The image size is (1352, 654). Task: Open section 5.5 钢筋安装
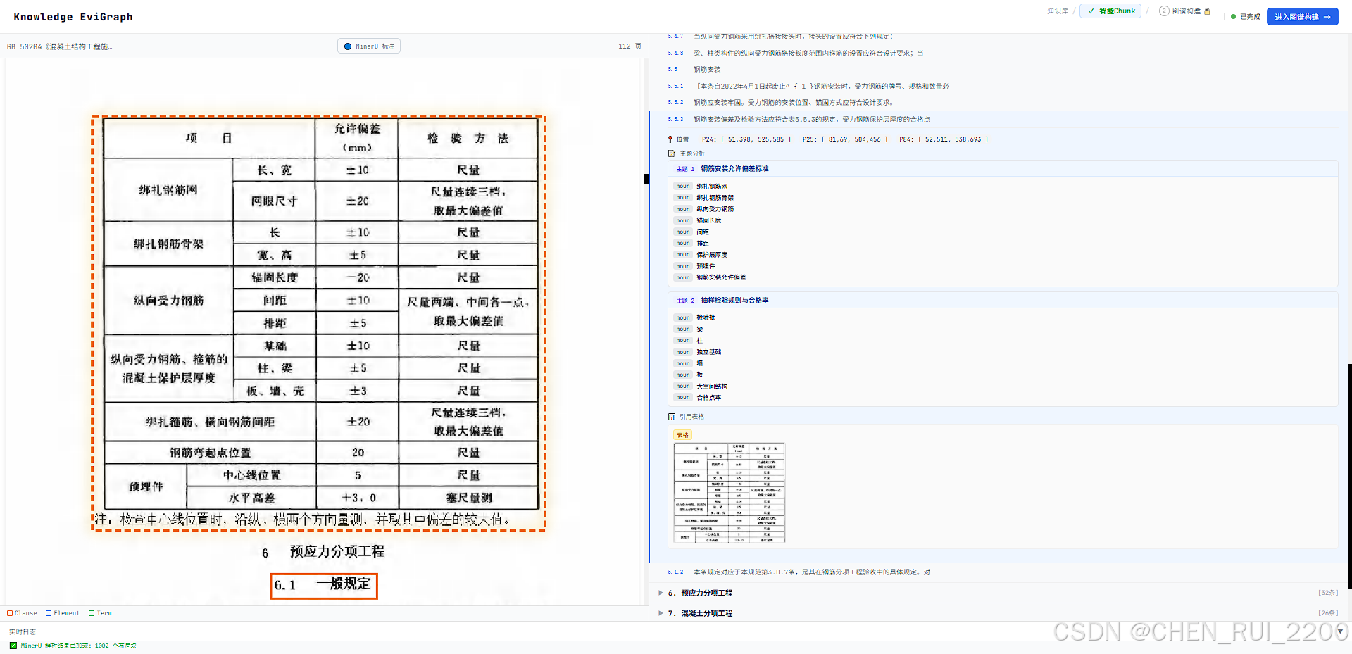(694, 70)
